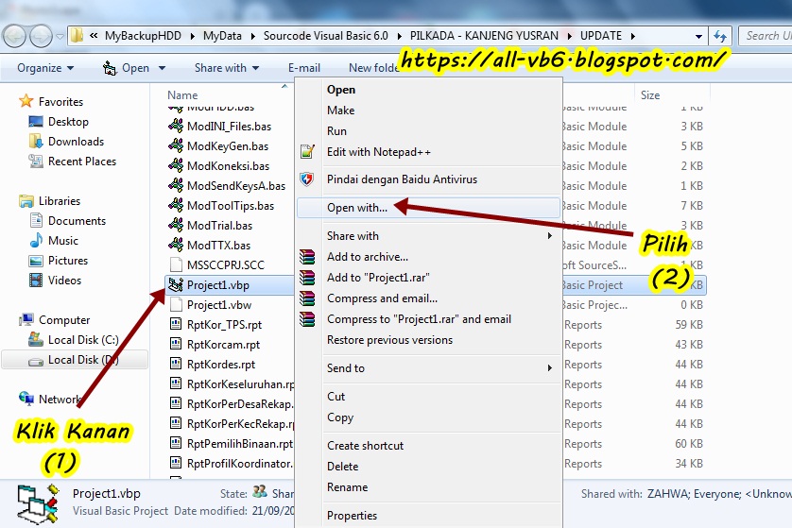792x528 pixels.
Task: Click the Search box field
Action: coord(766,36)
